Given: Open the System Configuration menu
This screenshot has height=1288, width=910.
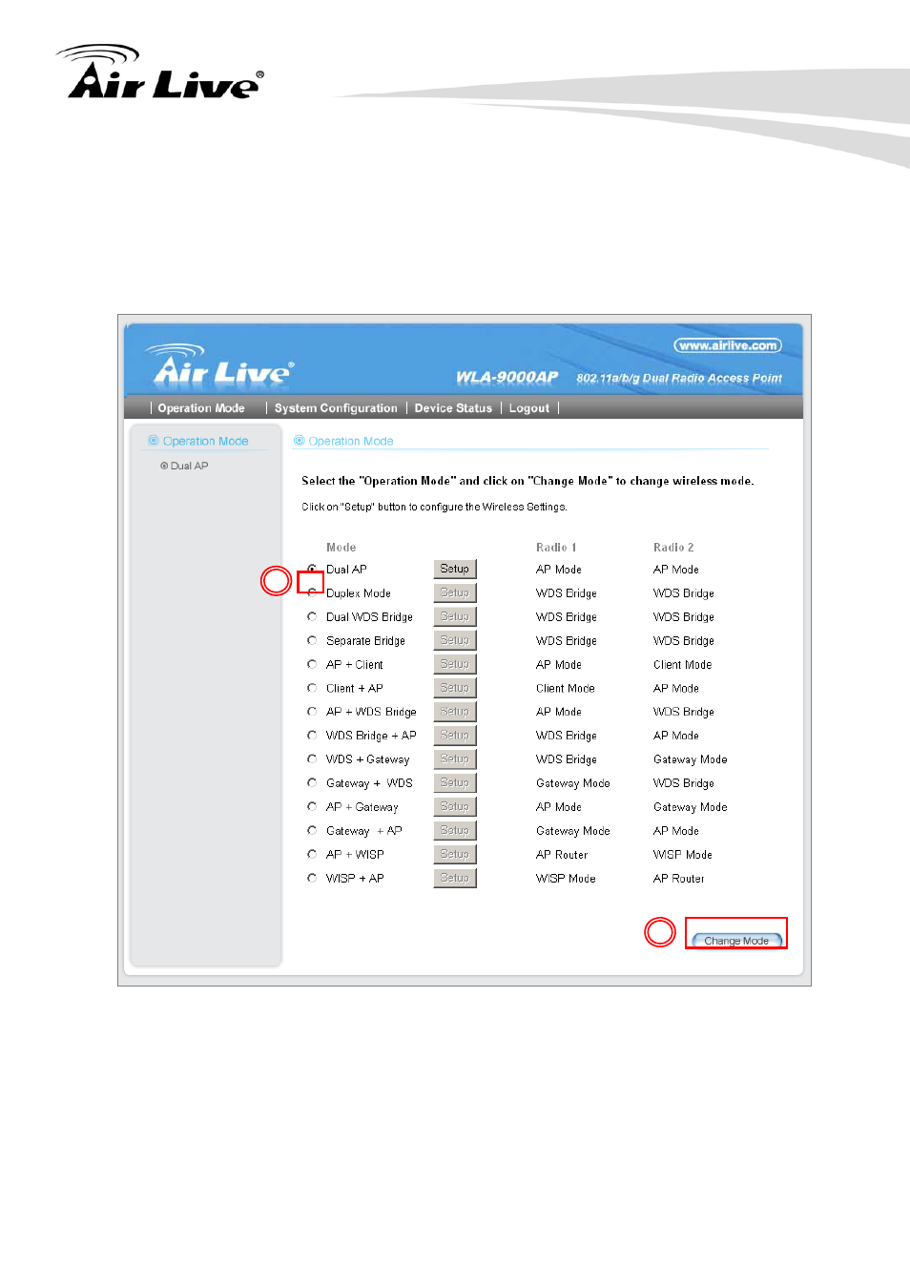Looking at the screenshot, I should coord(336,408).
